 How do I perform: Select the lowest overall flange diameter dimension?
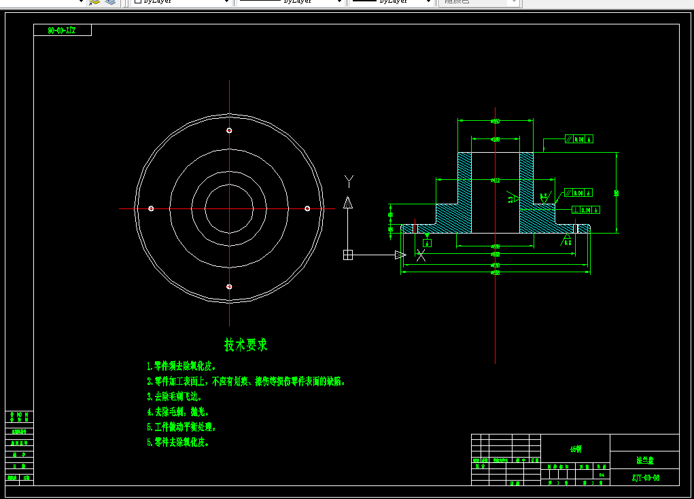click(x=496, y=272)
